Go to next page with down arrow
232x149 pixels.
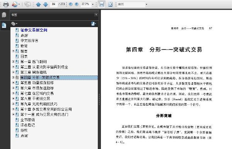[45, 4]
